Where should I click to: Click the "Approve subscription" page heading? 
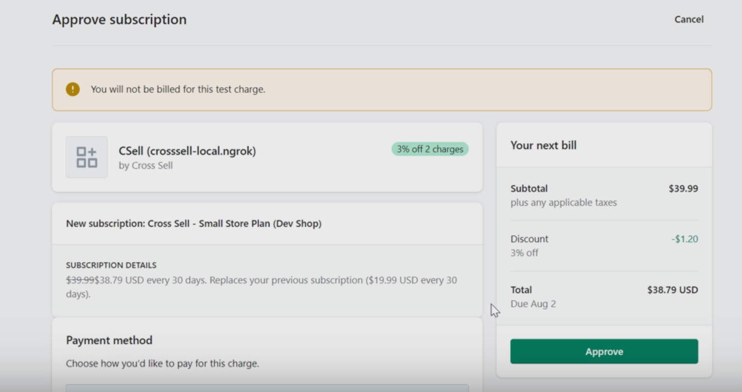[x=119, y=20]
